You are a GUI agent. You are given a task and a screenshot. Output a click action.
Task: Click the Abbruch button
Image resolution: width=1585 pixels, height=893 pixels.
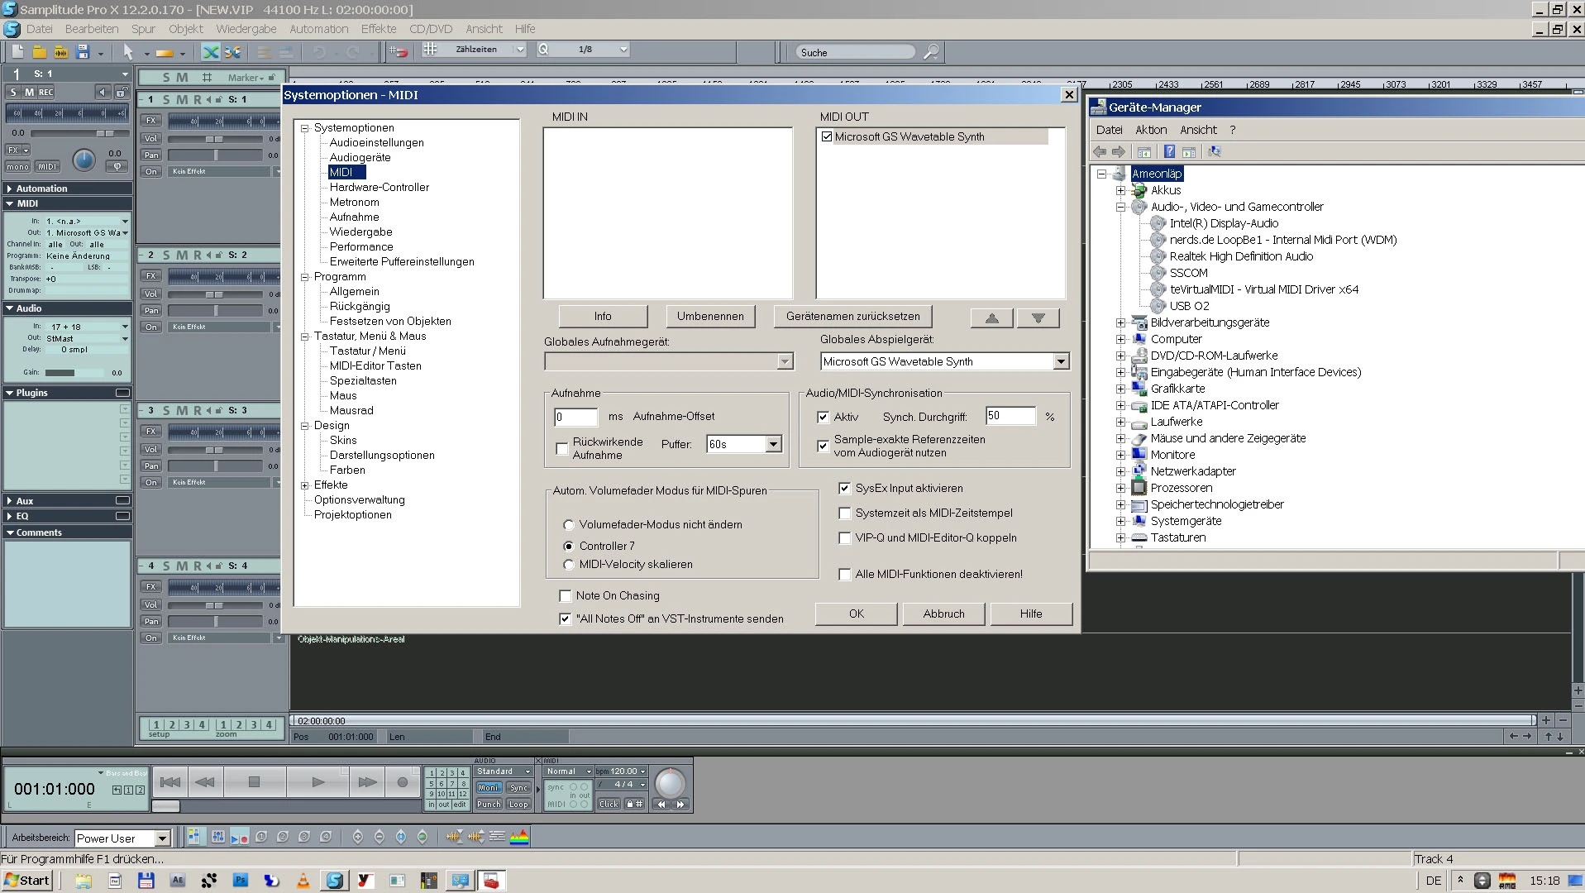coord(943,614)
